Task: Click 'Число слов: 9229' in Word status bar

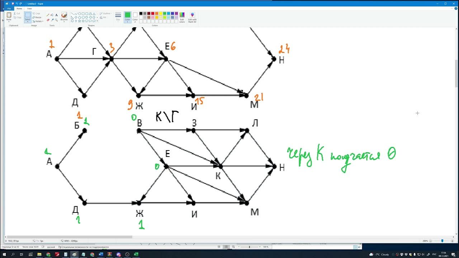Action: (x=30, y=247)
